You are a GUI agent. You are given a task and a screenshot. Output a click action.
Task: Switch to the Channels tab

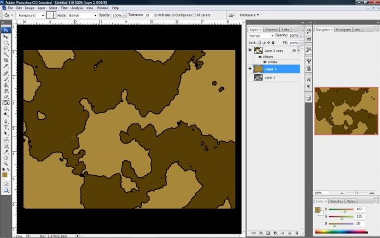(271, 30)
